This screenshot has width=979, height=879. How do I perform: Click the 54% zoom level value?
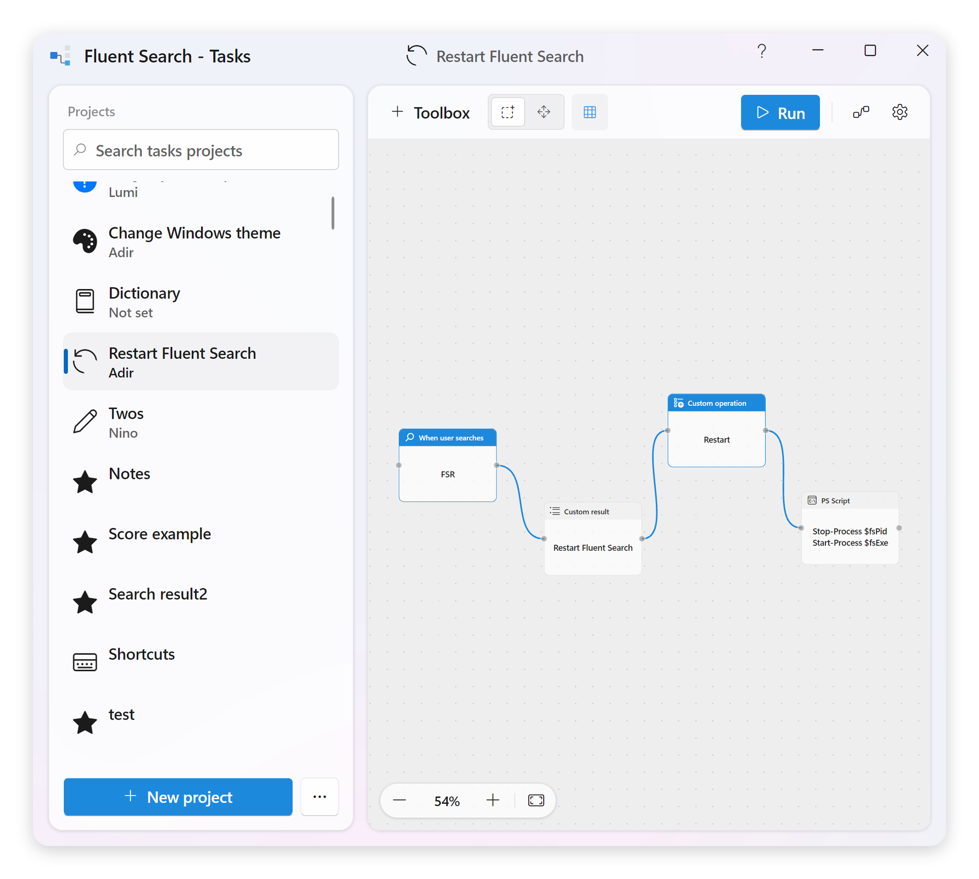coord(446,801)
